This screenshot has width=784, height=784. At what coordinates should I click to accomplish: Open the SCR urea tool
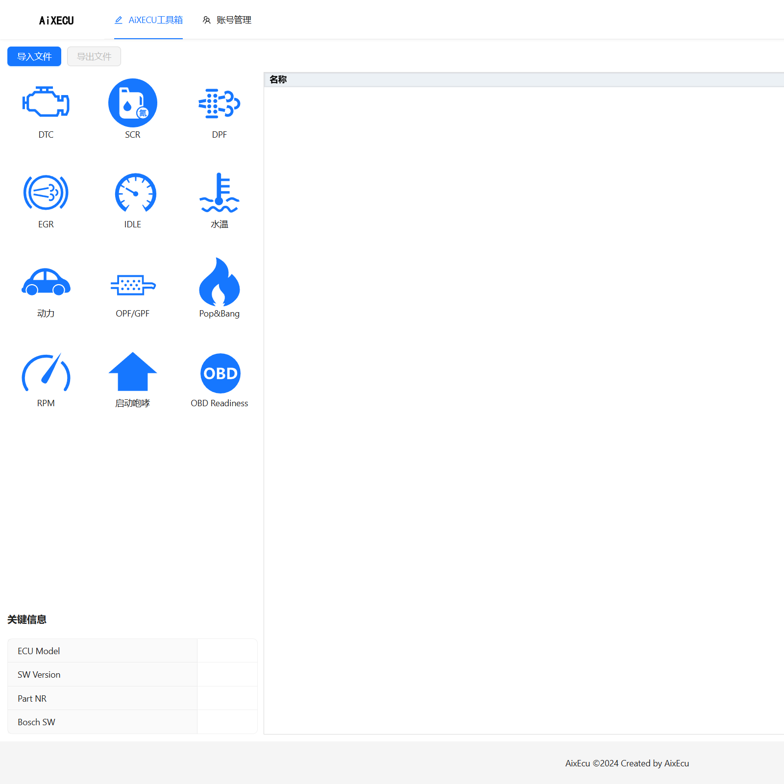coord(132,103)
